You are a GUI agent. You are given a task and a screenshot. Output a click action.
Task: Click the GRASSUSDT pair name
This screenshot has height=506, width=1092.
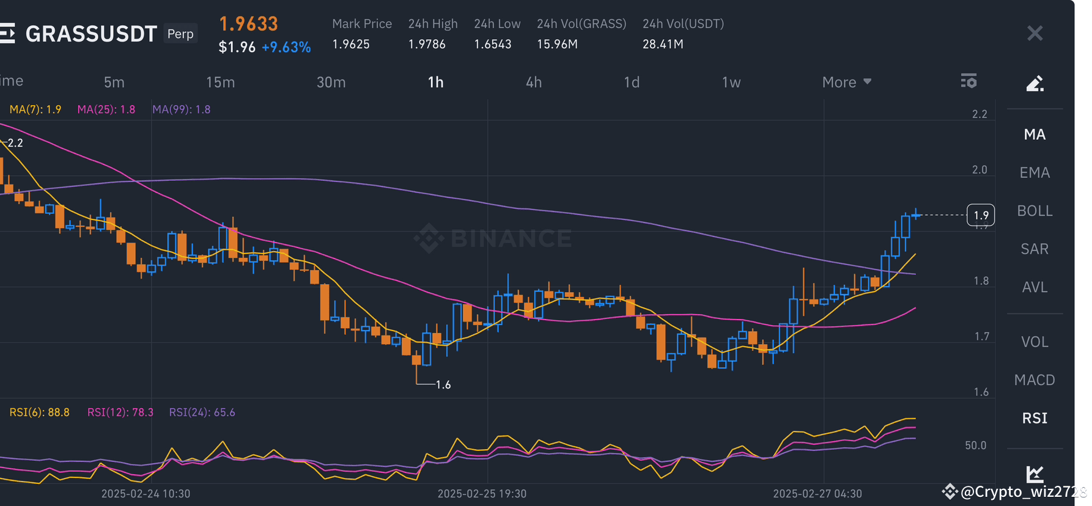tap(91, 34)
